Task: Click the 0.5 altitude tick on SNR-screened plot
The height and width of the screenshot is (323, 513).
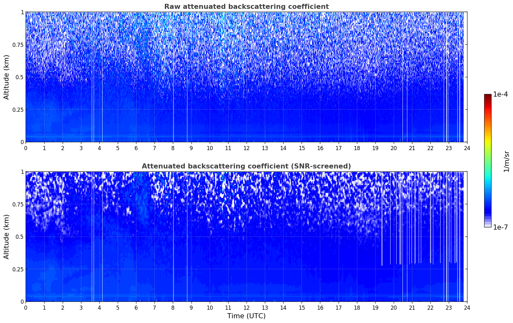Action: pyautogui.click(x=20, y=237)
